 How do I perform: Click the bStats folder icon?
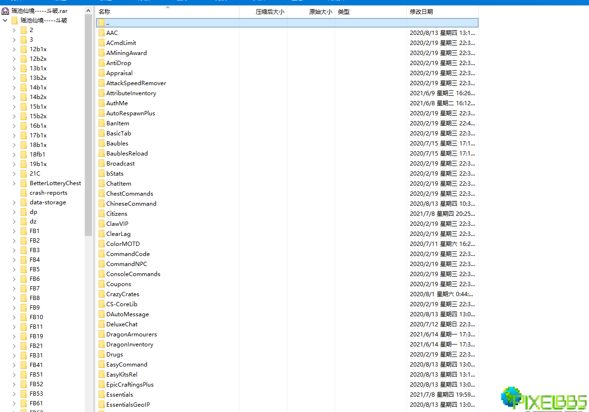coord(101,173)
